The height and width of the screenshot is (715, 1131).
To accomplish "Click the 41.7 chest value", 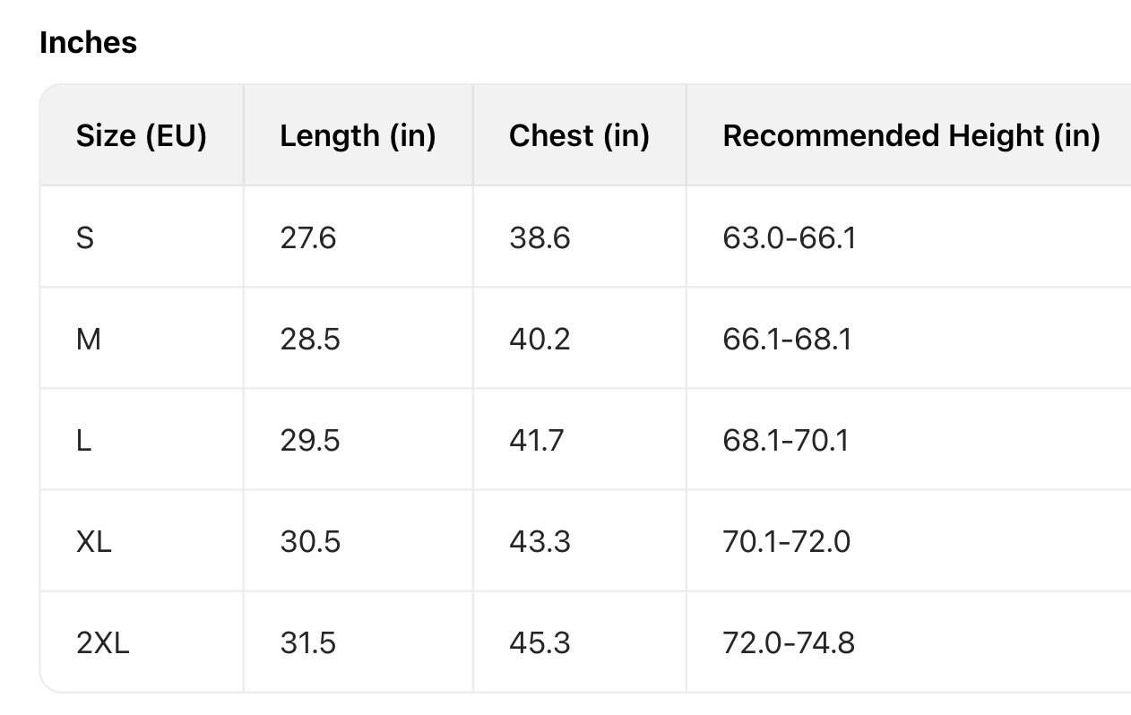I will coord(537,441).
